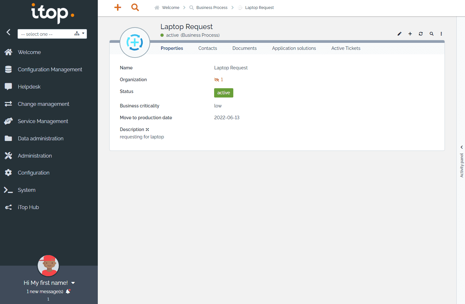This screenshot has width=465, height=304.
Task: Refresh the object using the refresh icon
Action: 421,34
